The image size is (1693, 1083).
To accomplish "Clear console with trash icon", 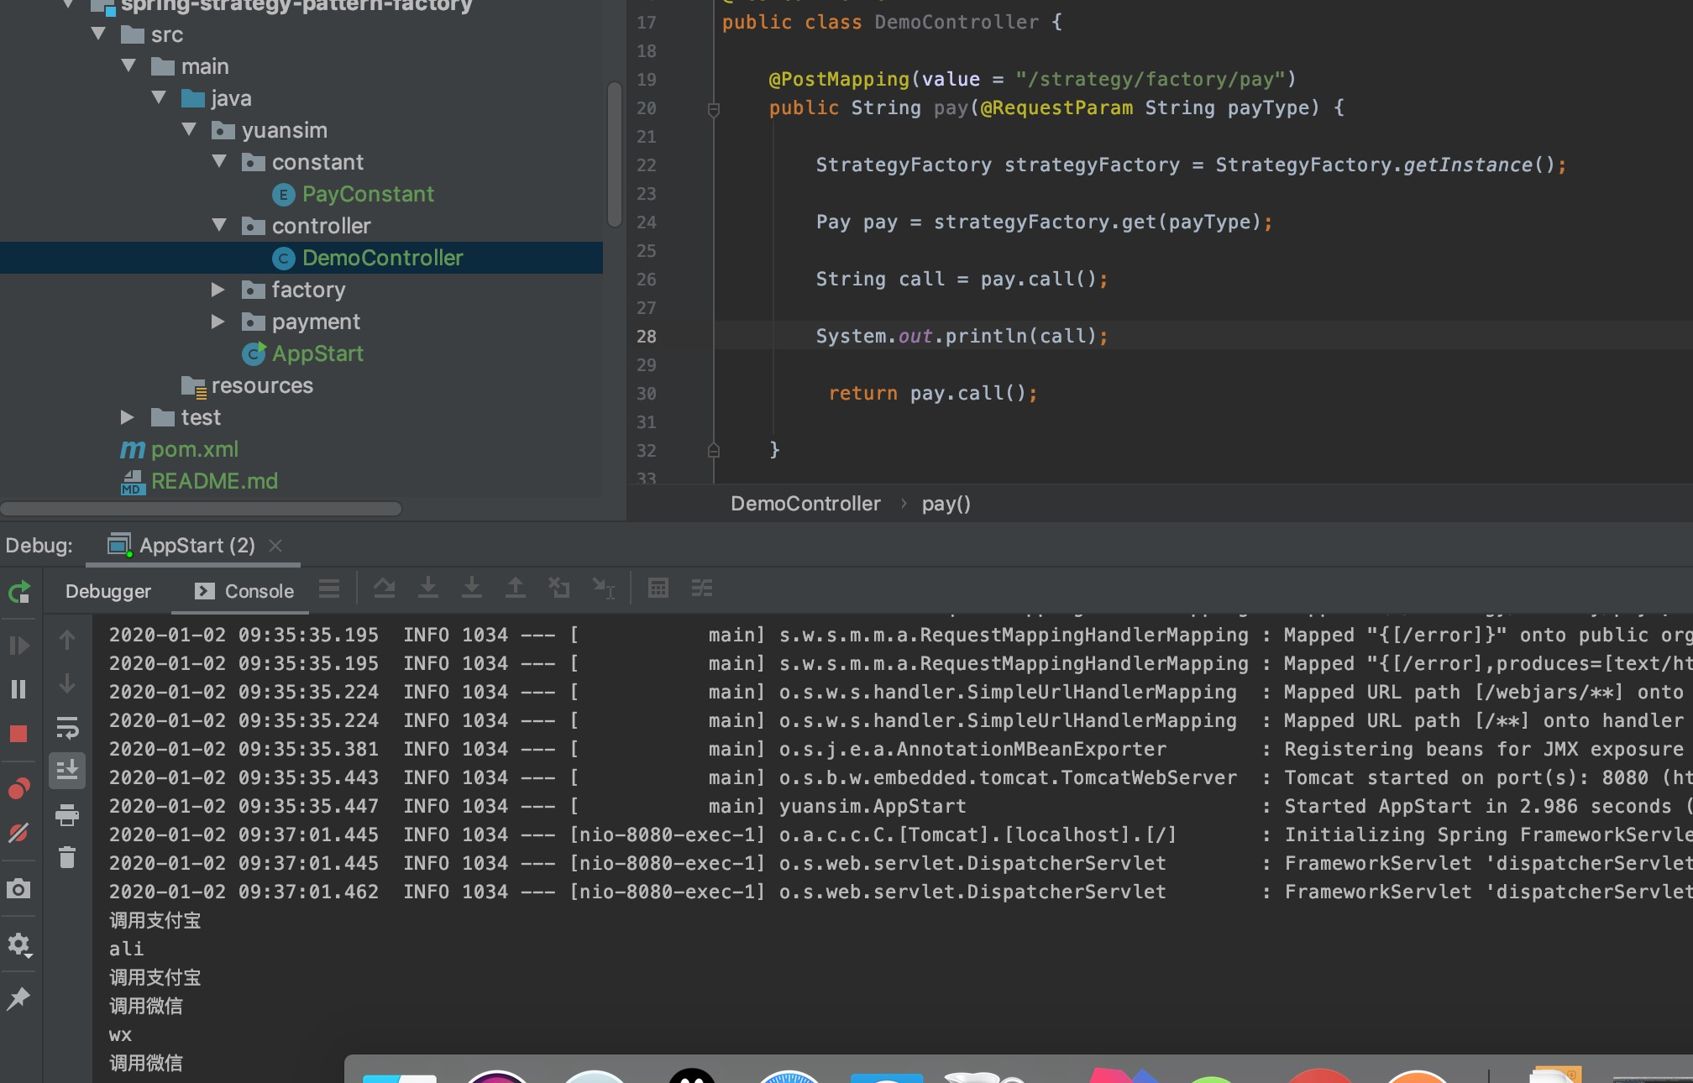I will pos(67,857).
